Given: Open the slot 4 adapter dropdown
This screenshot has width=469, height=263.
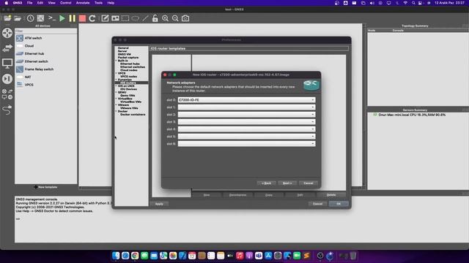Looking at the screenshot, I should click(x=246, y=129).
